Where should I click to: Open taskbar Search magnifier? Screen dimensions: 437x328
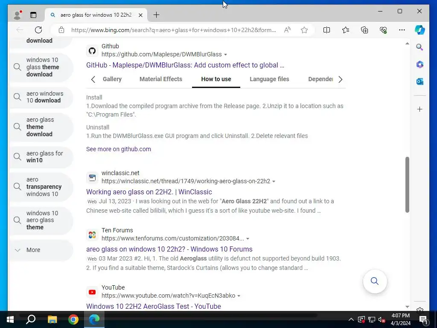(31, 319)
